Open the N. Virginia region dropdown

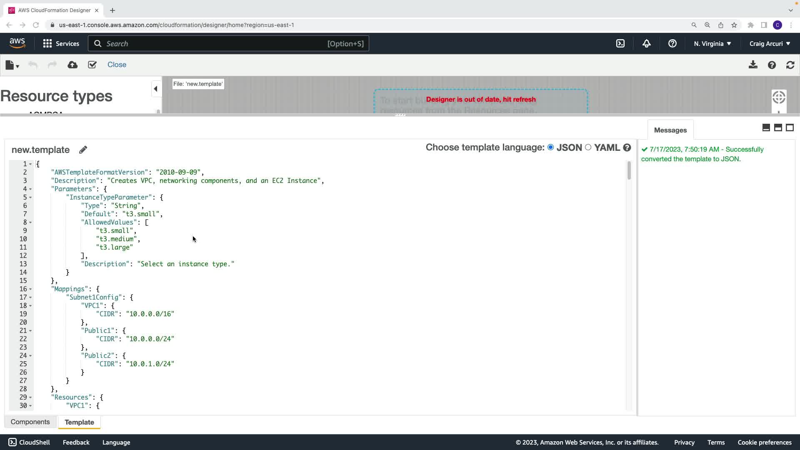pos(712,44)
